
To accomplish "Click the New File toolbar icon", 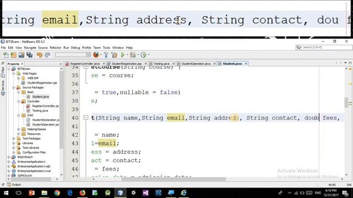I will point(6,55).
